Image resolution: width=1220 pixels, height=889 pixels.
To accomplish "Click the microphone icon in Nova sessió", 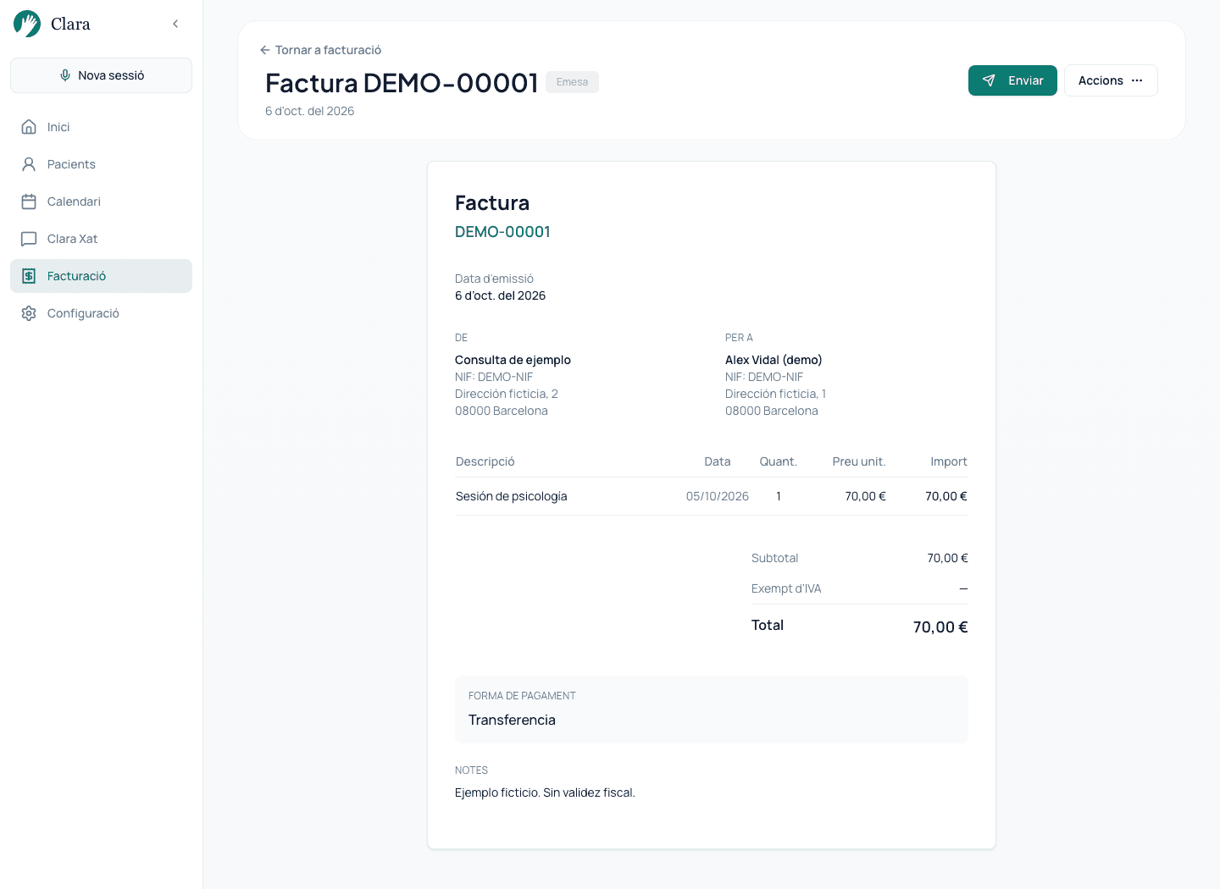I will coord(65,75).
